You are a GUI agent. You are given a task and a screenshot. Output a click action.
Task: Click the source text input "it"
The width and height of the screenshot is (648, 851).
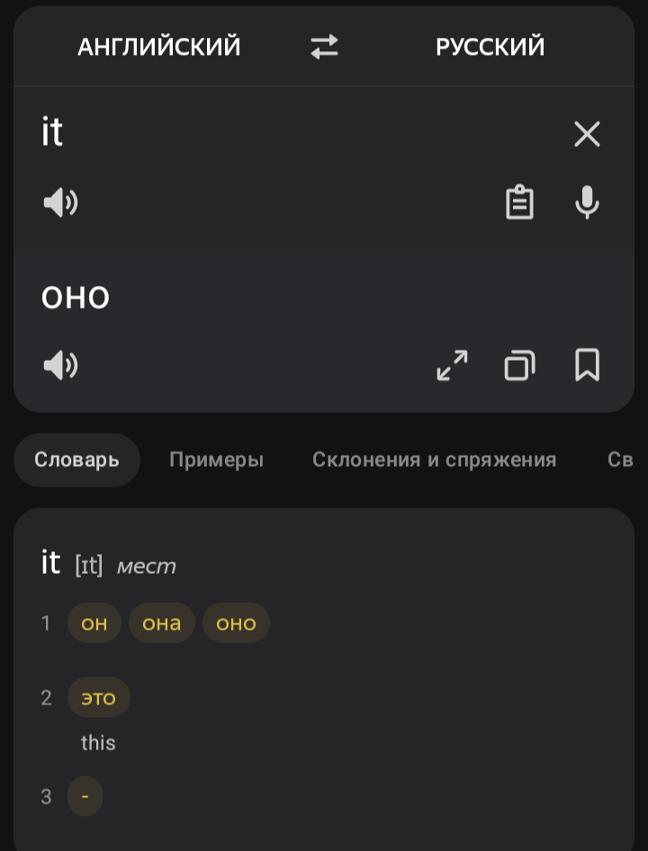click(270, 134)
